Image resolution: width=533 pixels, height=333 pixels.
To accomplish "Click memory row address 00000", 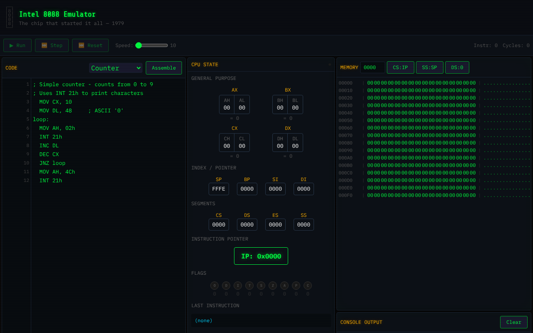I will click(346, 83).
